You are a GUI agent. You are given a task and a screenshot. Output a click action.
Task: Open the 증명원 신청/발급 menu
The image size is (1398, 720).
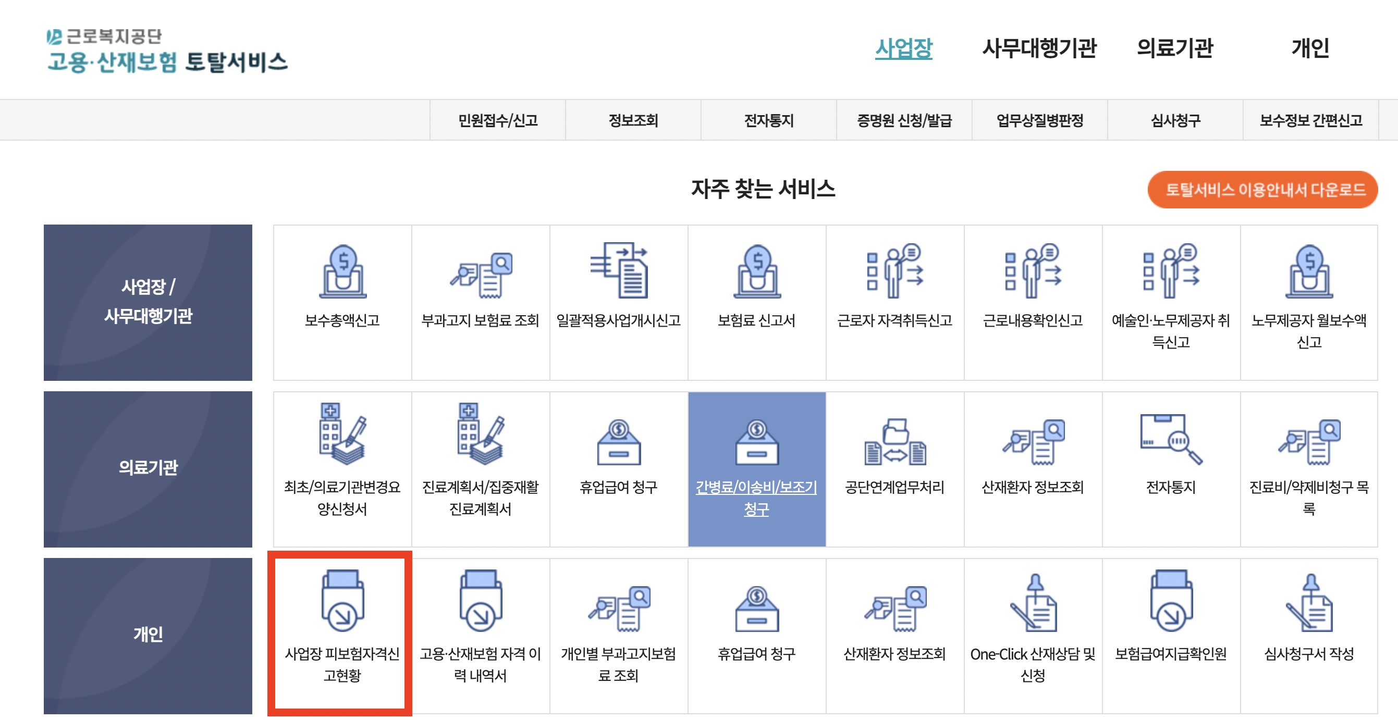tap(904, 120)
